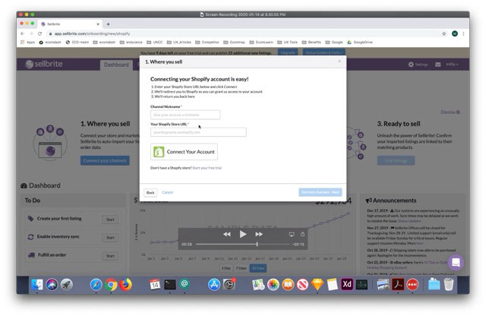This screenshot has height=316, width=486.
Task: Open the App Store dock icon
Action: pos(214,284)
